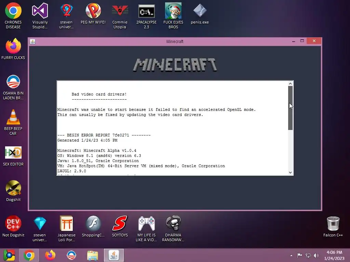Viewport: 350px width, 262px height.
Task: Open the 2PACALYPSE 2.3 command prompt icon
Action: pos(146,16)
